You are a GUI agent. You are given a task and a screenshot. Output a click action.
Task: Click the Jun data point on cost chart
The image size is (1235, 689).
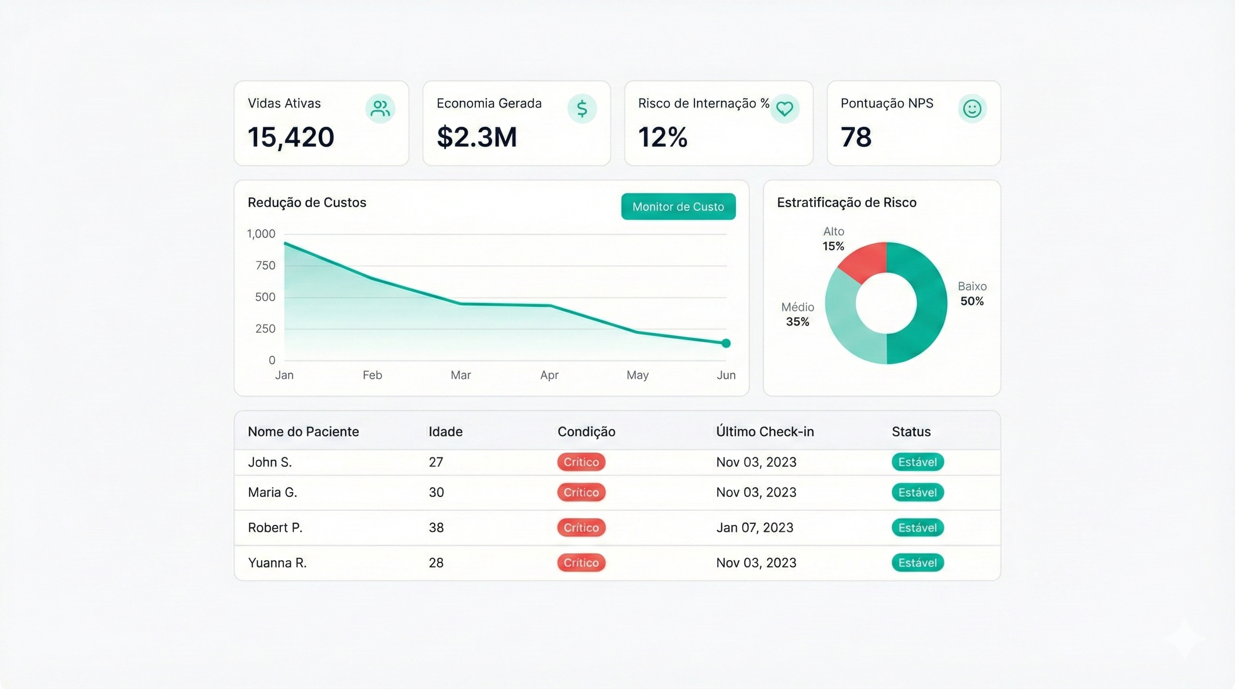[x=726, y=343]
